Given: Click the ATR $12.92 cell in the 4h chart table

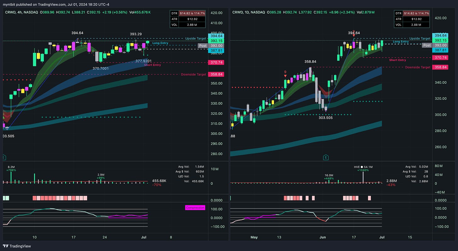Looking at the screenshot, I should tap(192, 19).
